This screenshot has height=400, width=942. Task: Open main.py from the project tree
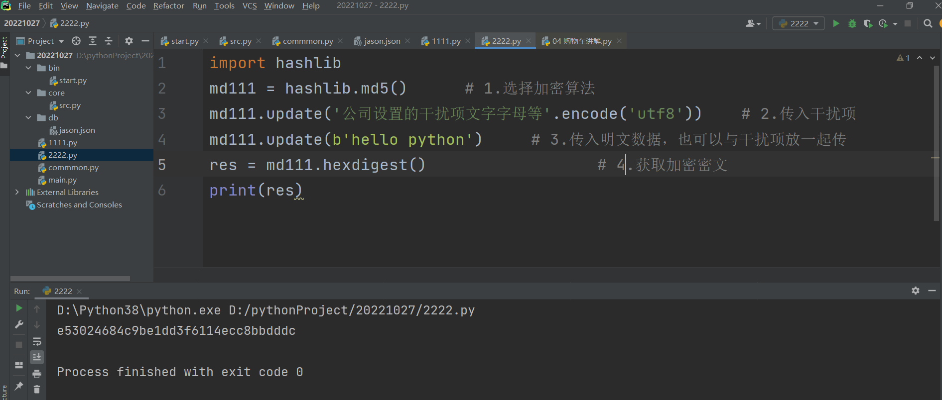(62, 180)
